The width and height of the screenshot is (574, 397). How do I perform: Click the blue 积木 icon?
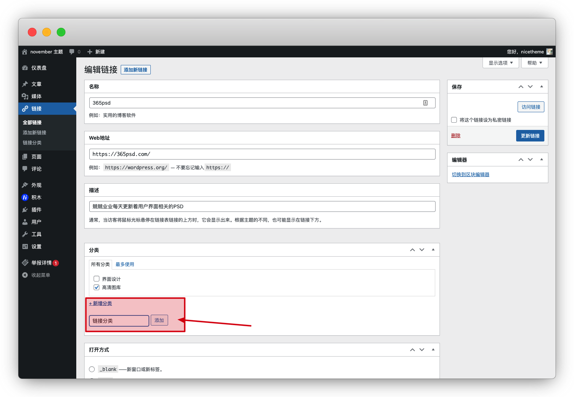coord(25,197)
